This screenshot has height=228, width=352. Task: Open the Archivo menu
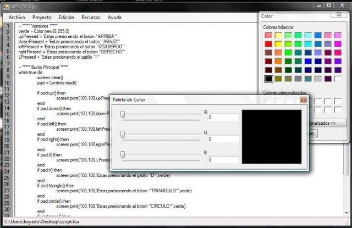click(16, 17)
